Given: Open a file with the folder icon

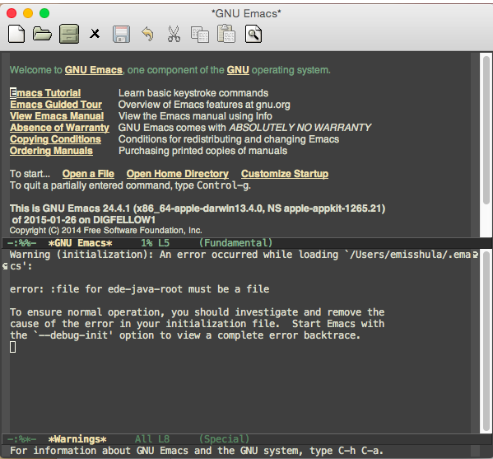Looking at the screenshot, I should pos(42,34).
